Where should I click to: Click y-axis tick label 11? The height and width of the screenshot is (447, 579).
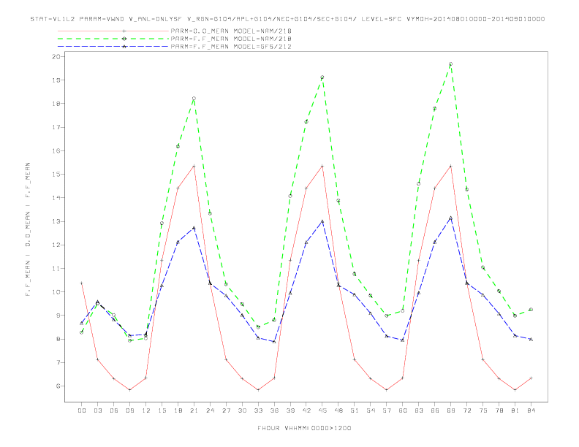[x=56, y=269]
